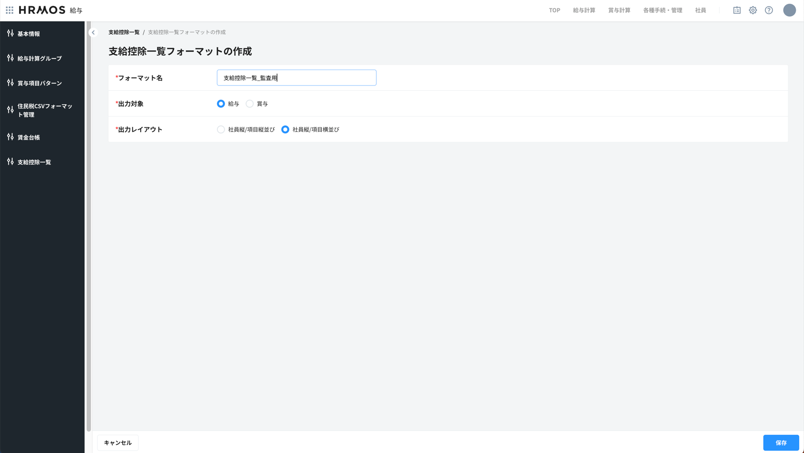Collapse the sidebar with chevron arrow
Viewport: 804px width, 453px height.
click(94, 33)
